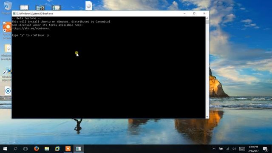The width and height of the screenshot is (272, 153).
Task: Open network status in system tray
Action: point(228,149)
